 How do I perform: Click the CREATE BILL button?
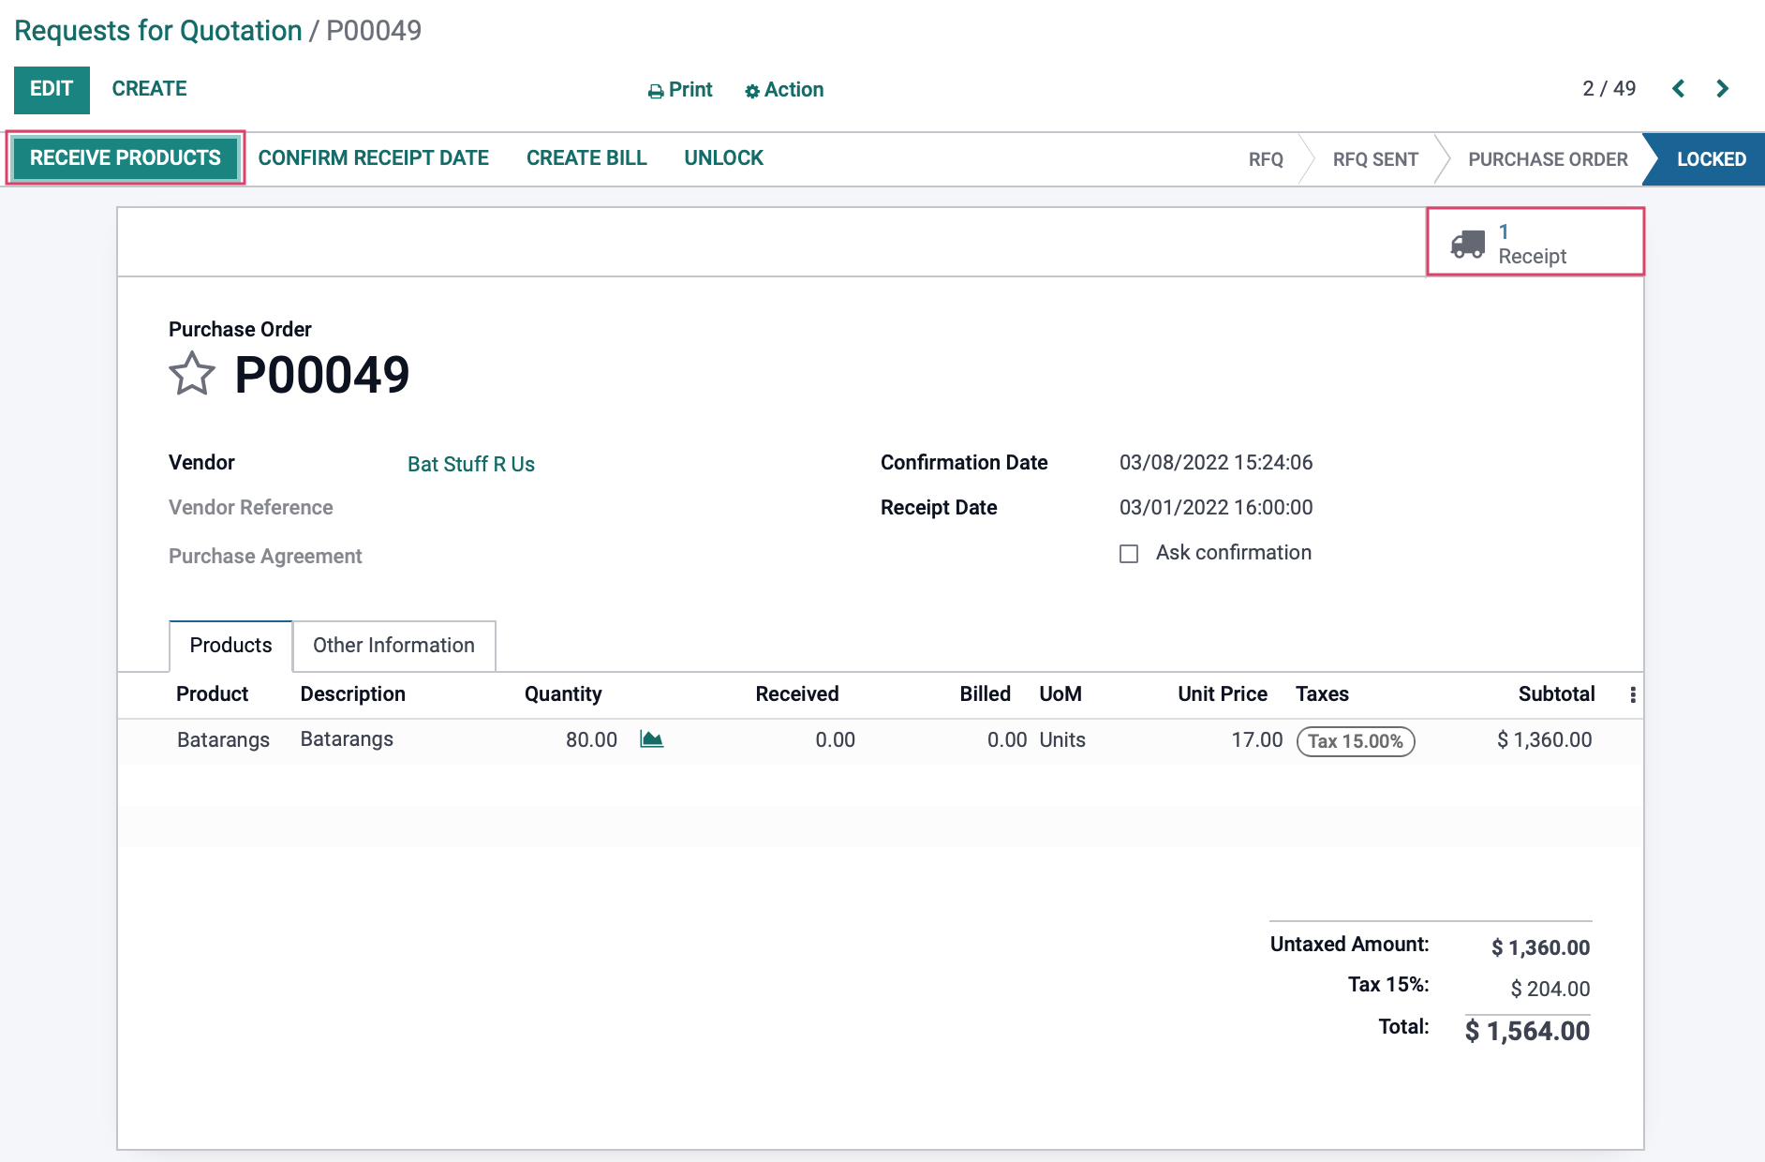click(x=586, y=158)
